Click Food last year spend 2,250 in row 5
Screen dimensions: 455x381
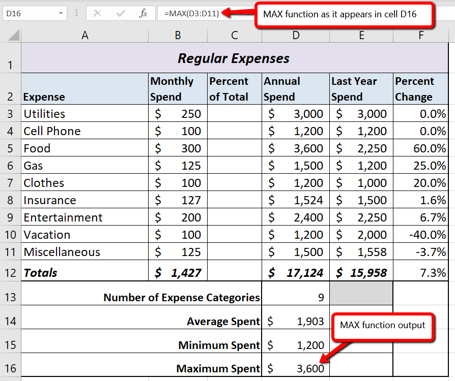tap(361, 148)
